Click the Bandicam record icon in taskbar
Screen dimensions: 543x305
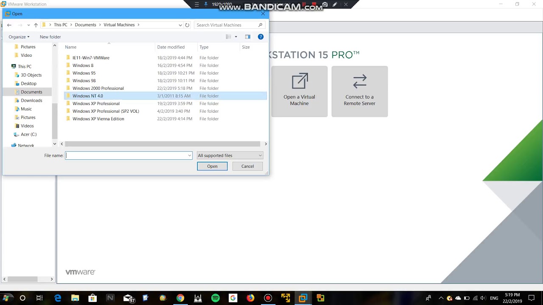(x=268, y=298)
